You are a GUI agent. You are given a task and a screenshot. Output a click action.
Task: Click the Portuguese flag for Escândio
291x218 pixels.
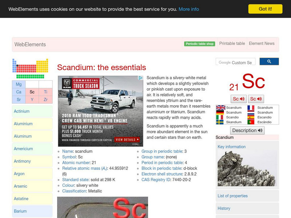[251, 122]
